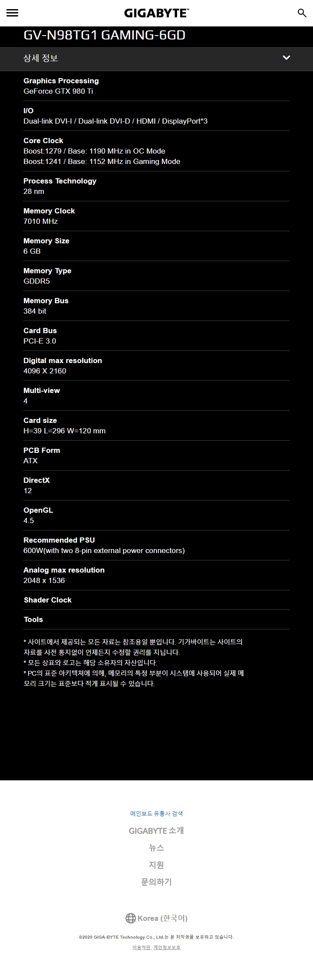Click the search magnifier icon
Image resolution: width=313 pixels, height=969 pixels.
(302, 13)
